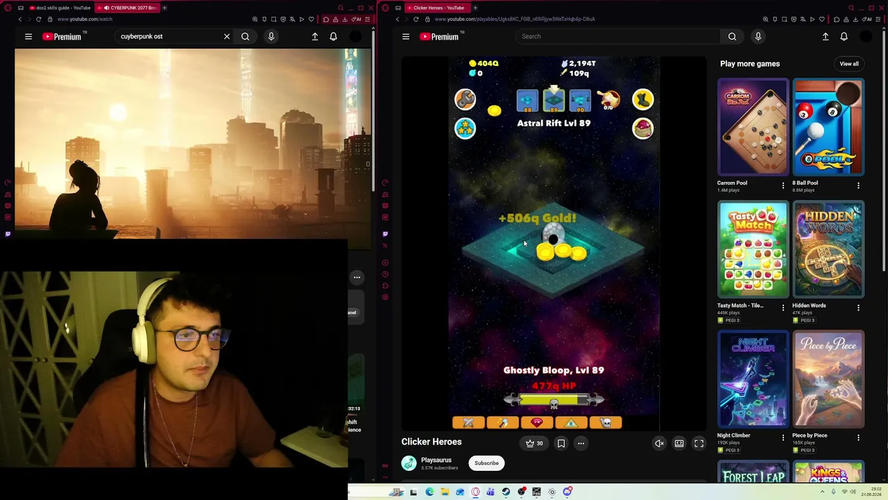Show hidden tray icons chevron
This screenshot has height=500, width=888.
pyautogui.click(x=822, y=492)
